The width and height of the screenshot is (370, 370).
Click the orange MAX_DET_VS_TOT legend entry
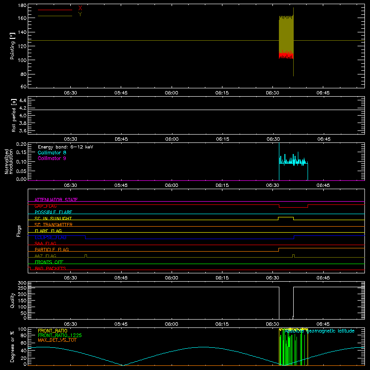(57, 340)
